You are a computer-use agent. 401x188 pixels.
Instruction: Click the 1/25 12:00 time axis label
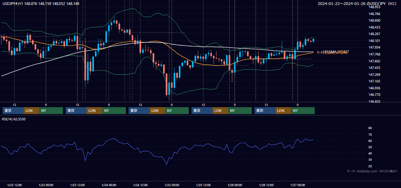click(x=203, y=185)
